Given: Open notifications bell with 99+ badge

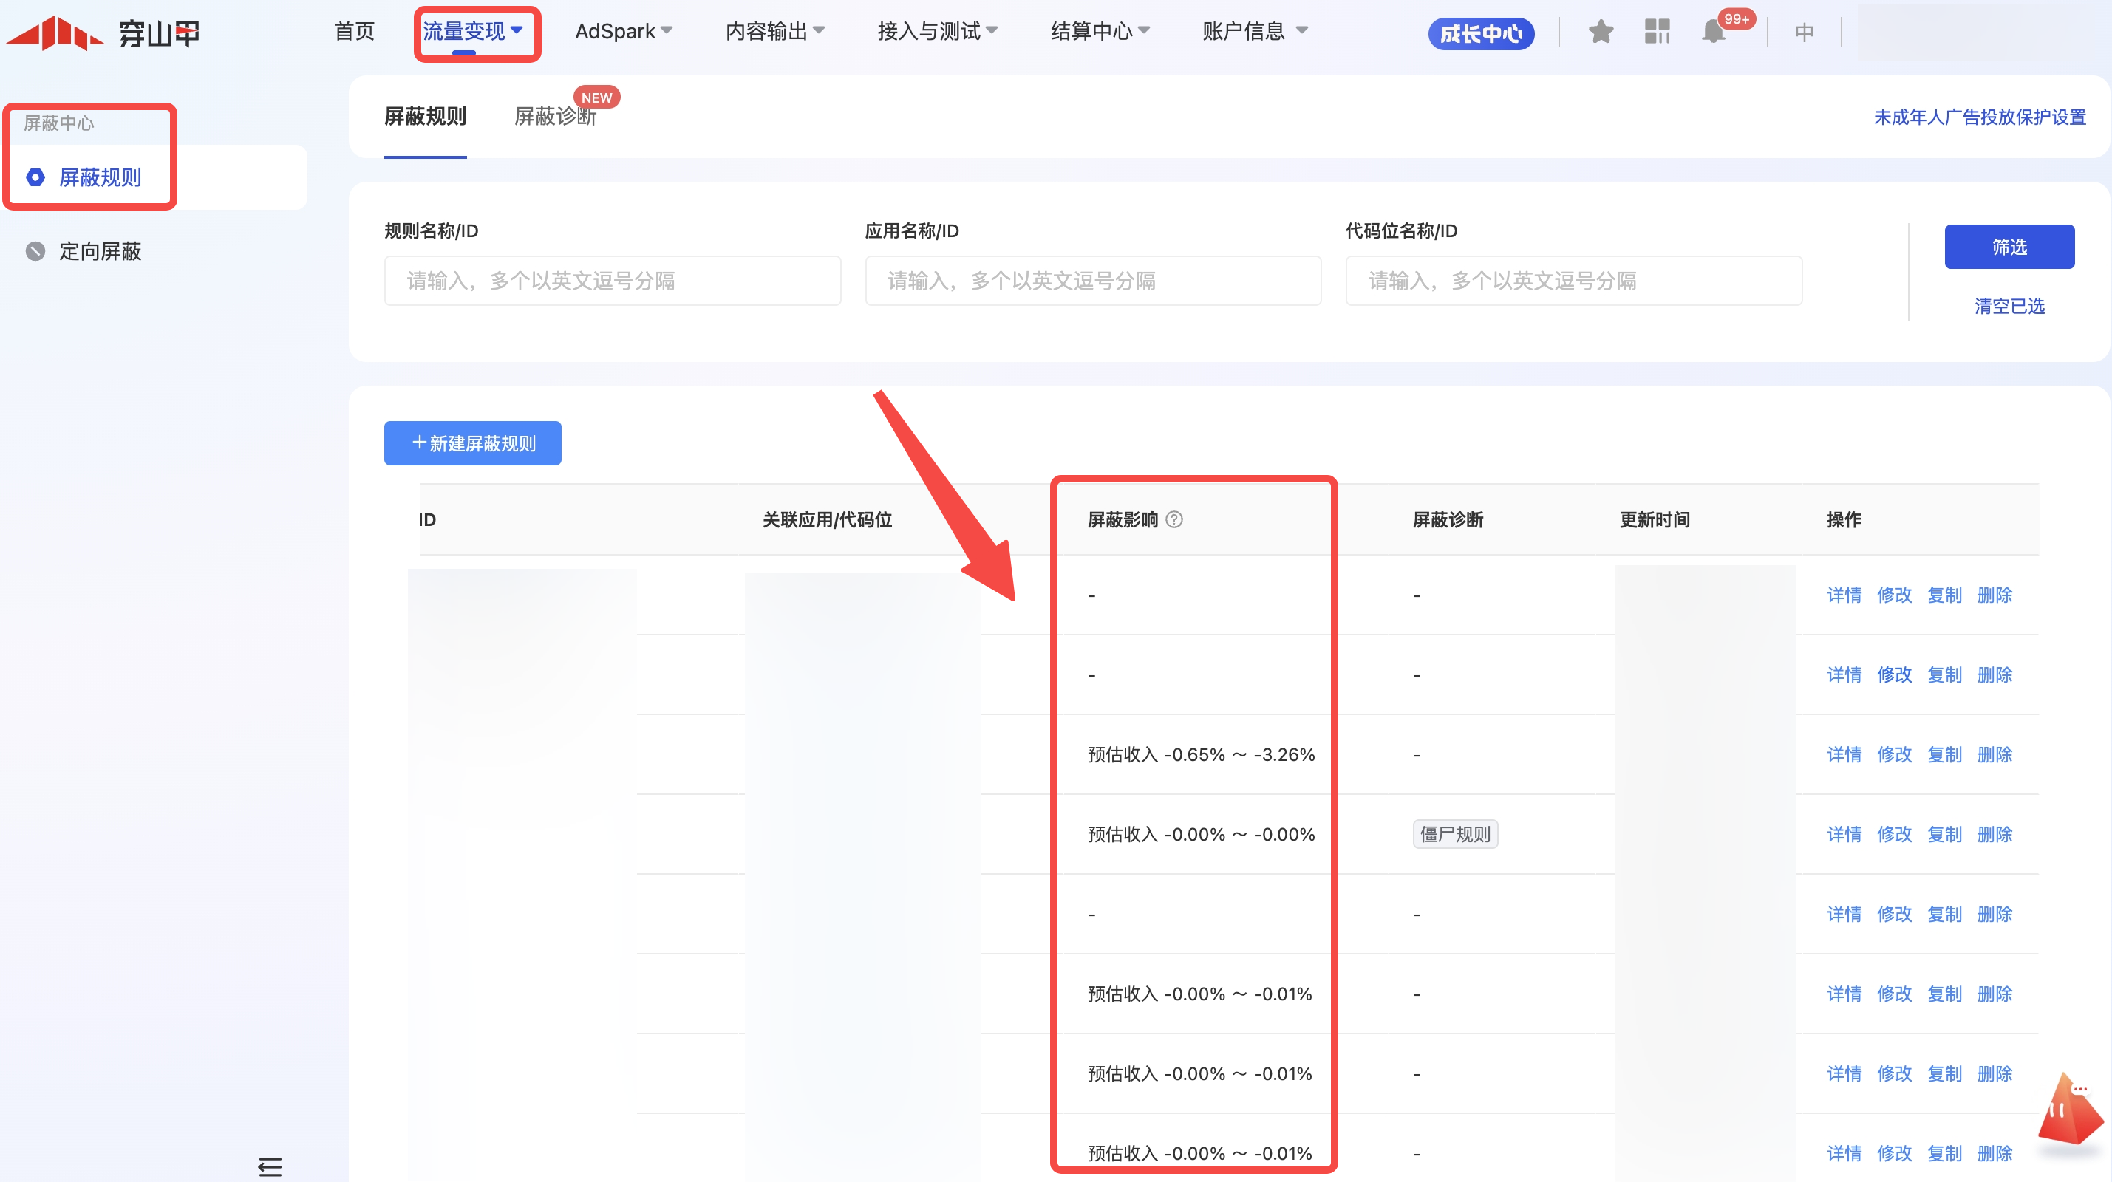Looking at the screenshot, I should pyautogui.click(x=1714, y=32).
